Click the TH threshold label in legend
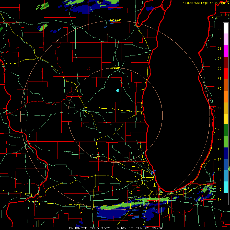Viewport: 230px width, 230px height. pyautogui.click(x=220, y=200)
